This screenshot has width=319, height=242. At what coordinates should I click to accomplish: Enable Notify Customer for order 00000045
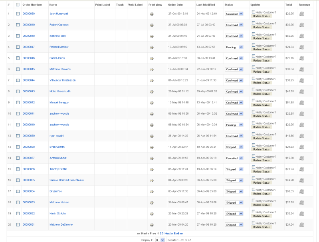click(253, 67)
